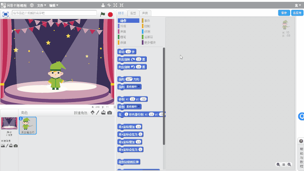Open sprite info via blue i badge

click(x=21, y=118)
